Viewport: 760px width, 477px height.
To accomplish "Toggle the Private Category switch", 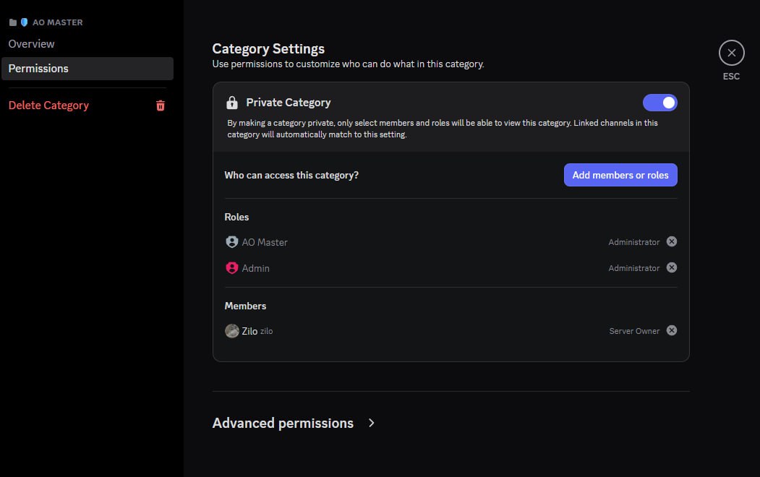I will coord(659,103).
